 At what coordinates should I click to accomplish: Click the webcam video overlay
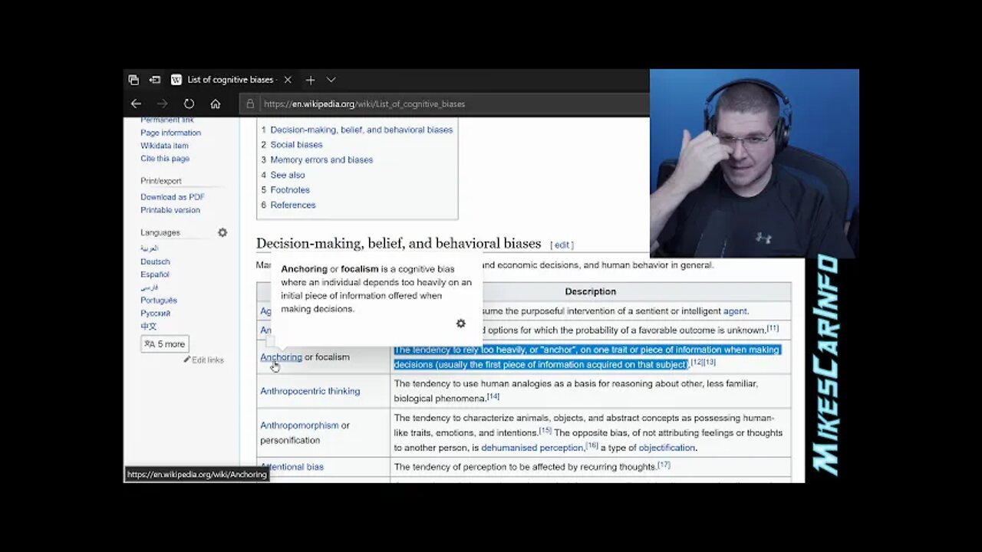tap(754, 163)
